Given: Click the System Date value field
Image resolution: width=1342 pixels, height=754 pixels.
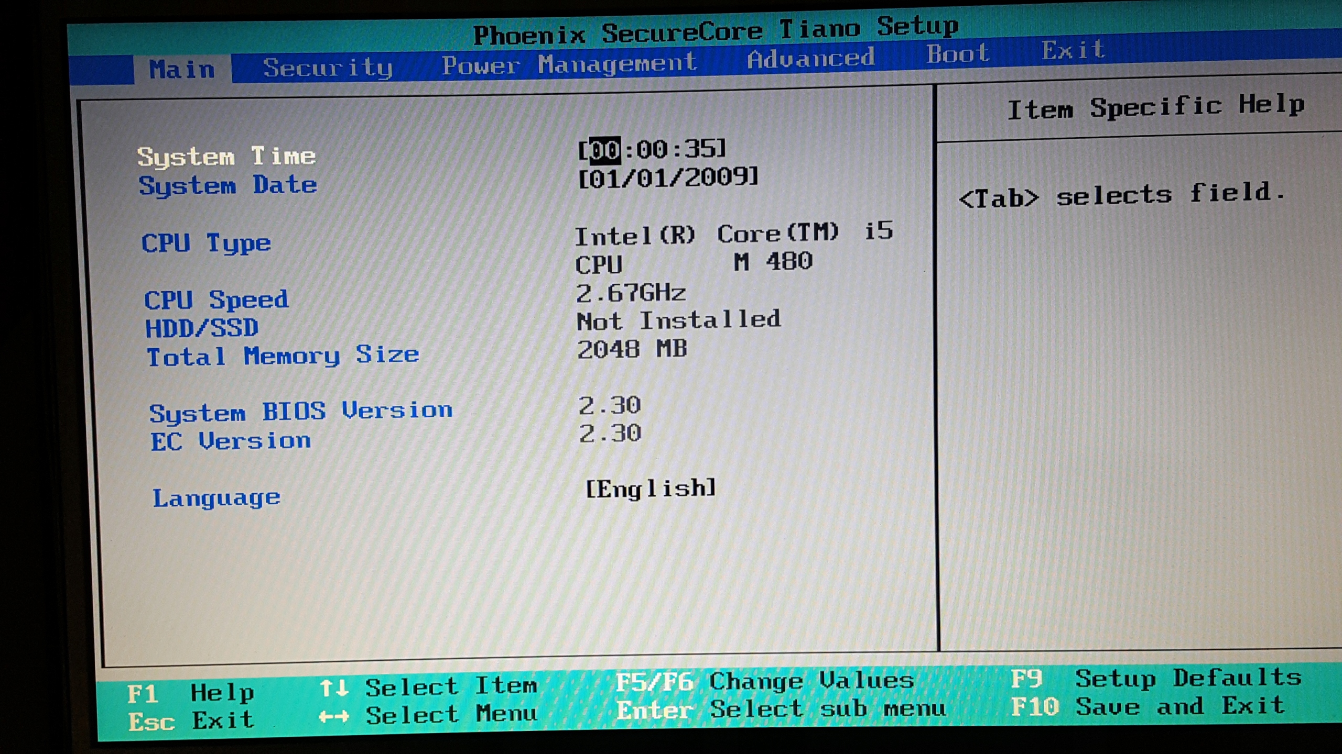Looking at the screenshot, I should coord(668,178).
